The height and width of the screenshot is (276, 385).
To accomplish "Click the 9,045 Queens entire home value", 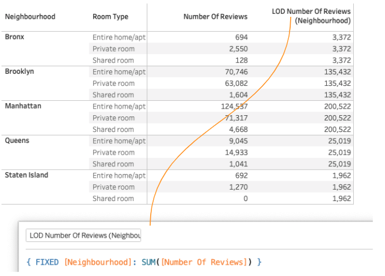I will pos(237,142).
